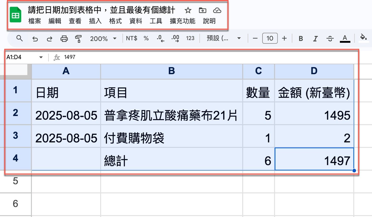372x217 pixels.
Task: Click the fx function icon
Action: click(x=57, y=57)
